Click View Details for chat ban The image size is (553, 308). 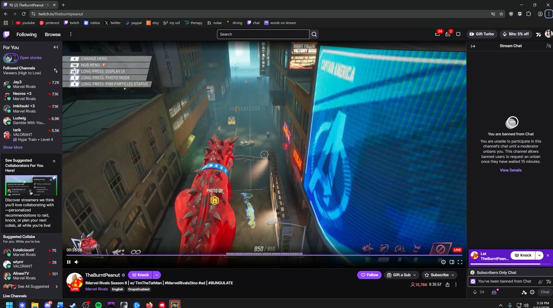pyautogui.click(x=511, y=170)
